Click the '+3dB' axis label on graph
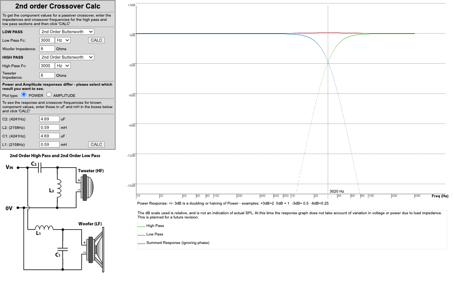 pyautogui.click(x=132, y=5)
